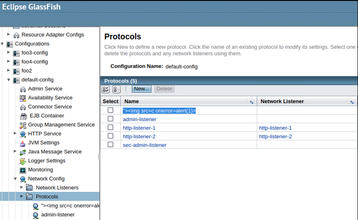This screenshot has height=220, width=358.
Task: Open http-listener-1 in Network Listener column
Action: [275, 128]
